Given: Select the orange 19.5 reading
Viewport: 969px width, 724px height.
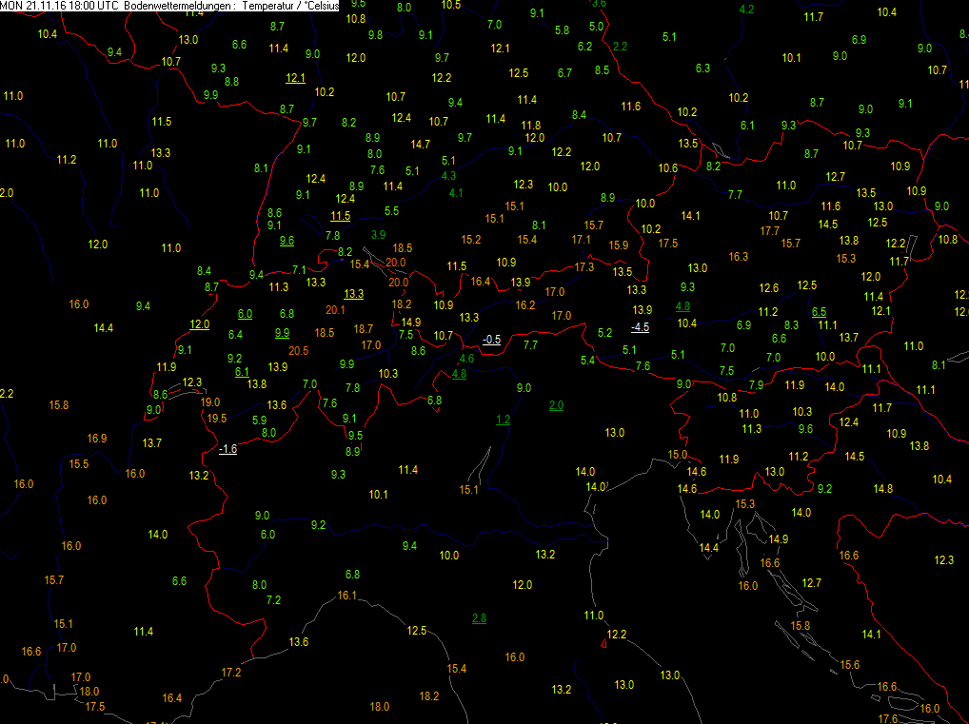Looking at the screenshot, I should click(x=217, y=419).
